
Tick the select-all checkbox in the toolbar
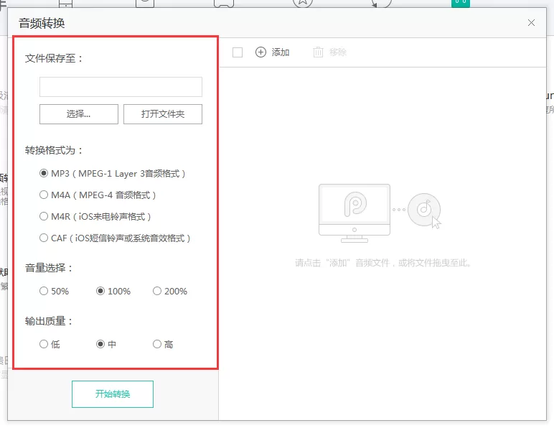coord(238,52)
